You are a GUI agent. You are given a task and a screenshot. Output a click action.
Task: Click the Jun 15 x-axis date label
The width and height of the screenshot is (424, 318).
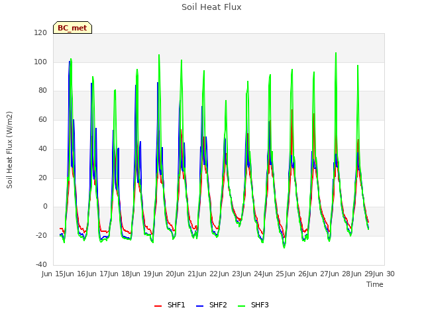tap(54, 274)
